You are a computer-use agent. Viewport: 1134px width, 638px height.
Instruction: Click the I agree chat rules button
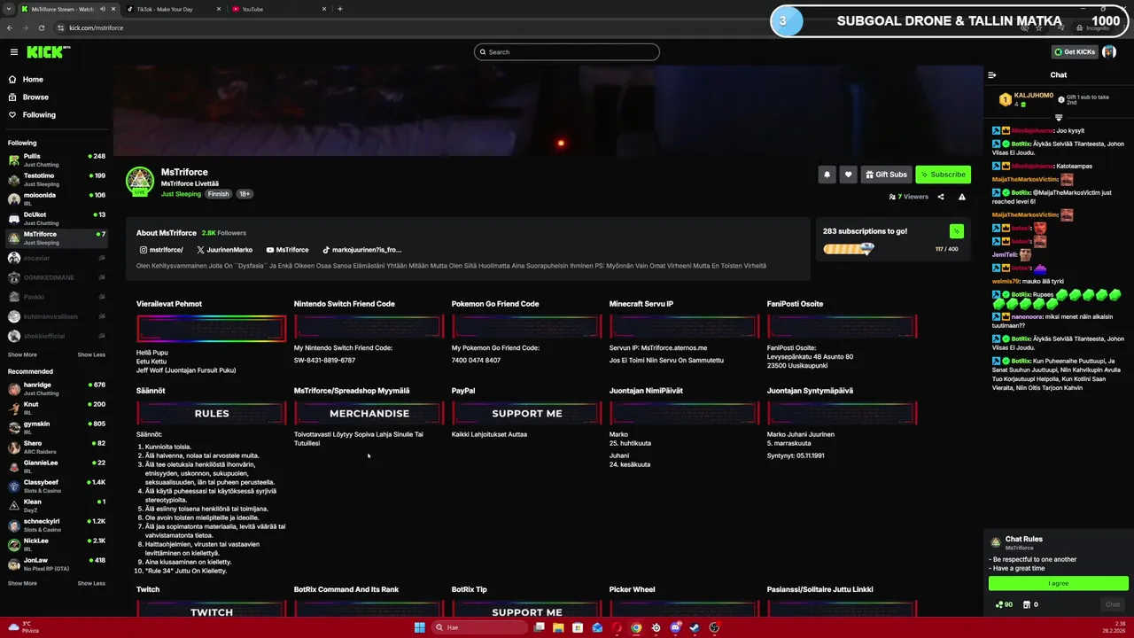click(1059, 583)
